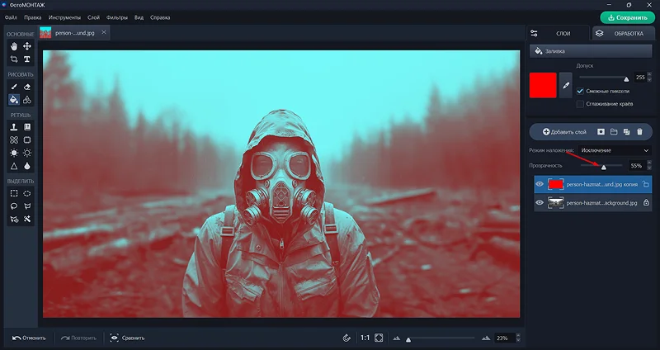
Task: Select the Move tool with four arrows
Action: [27, 46]
